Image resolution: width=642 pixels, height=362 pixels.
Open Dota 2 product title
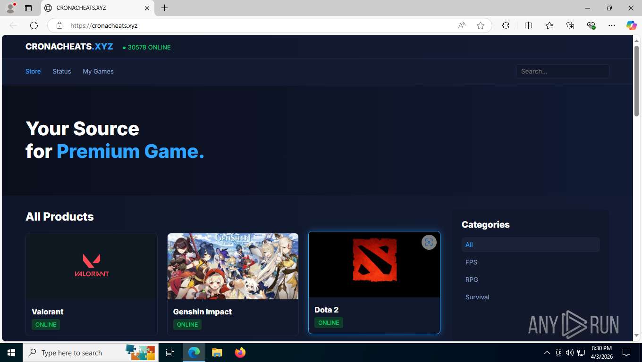pos(327,310)
